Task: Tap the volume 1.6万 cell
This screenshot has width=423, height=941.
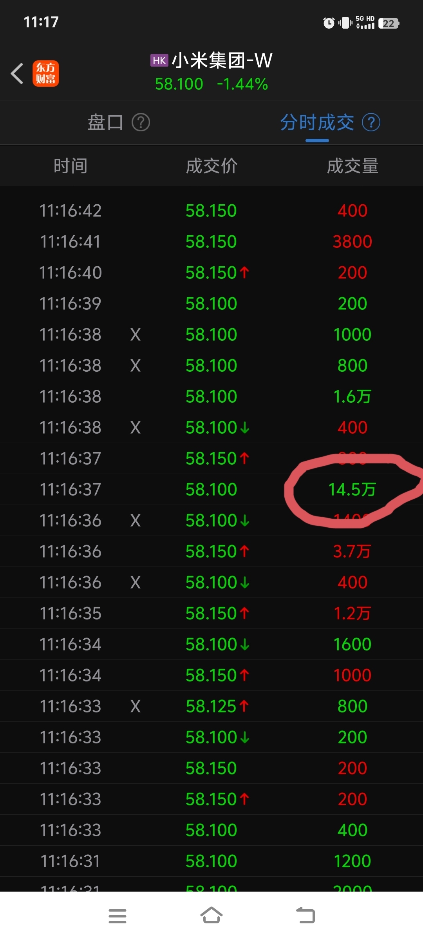Action: pyautogui.click(x=352, y=396)
